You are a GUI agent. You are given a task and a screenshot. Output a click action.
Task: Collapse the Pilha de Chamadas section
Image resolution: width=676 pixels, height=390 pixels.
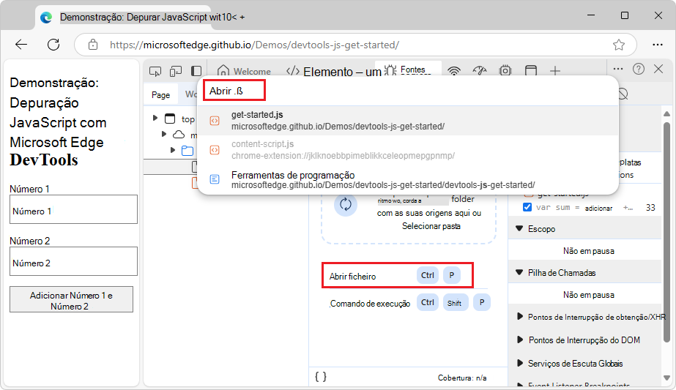[519, 272]
